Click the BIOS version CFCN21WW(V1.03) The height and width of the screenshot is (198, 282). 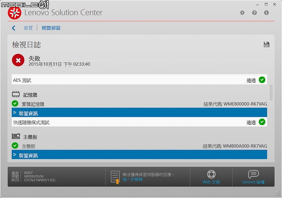click(x=40, y=180)
